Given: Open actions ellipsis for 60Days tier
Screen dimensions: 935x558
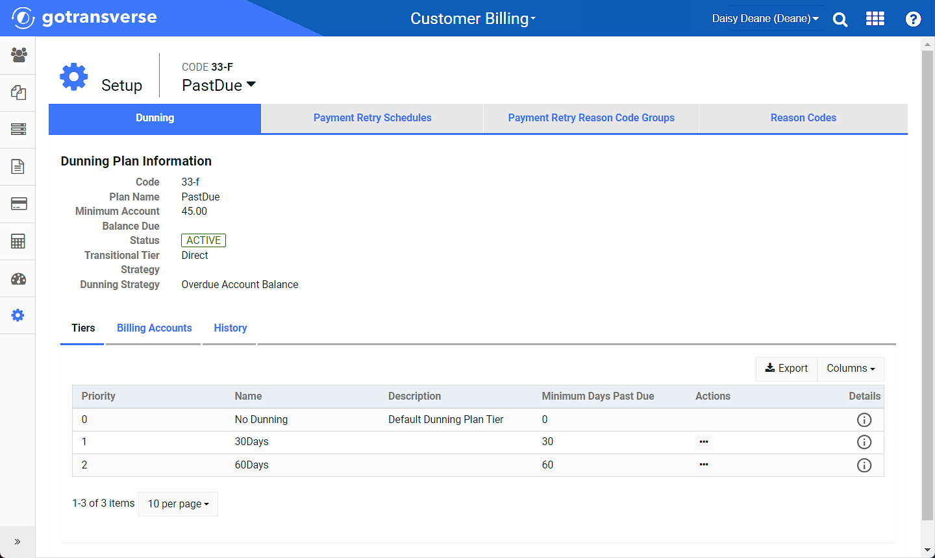Looking at the screenshot, I should 704,465.
